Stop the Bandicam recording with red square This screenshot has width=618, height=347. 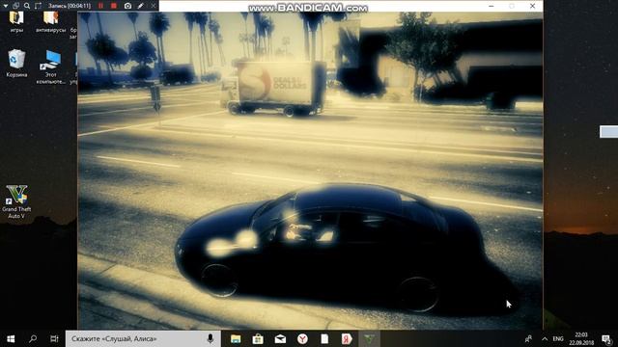(x=114, y=6)
